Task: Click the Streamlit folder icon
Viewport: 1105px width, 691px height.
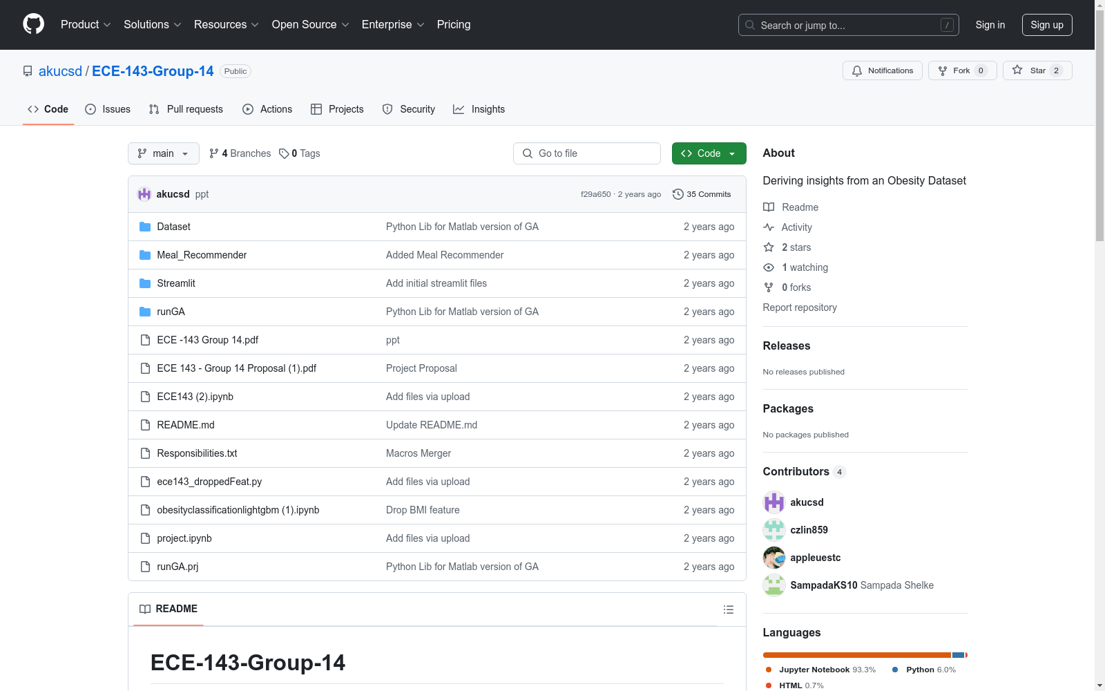Action: (x=145, y=283)
